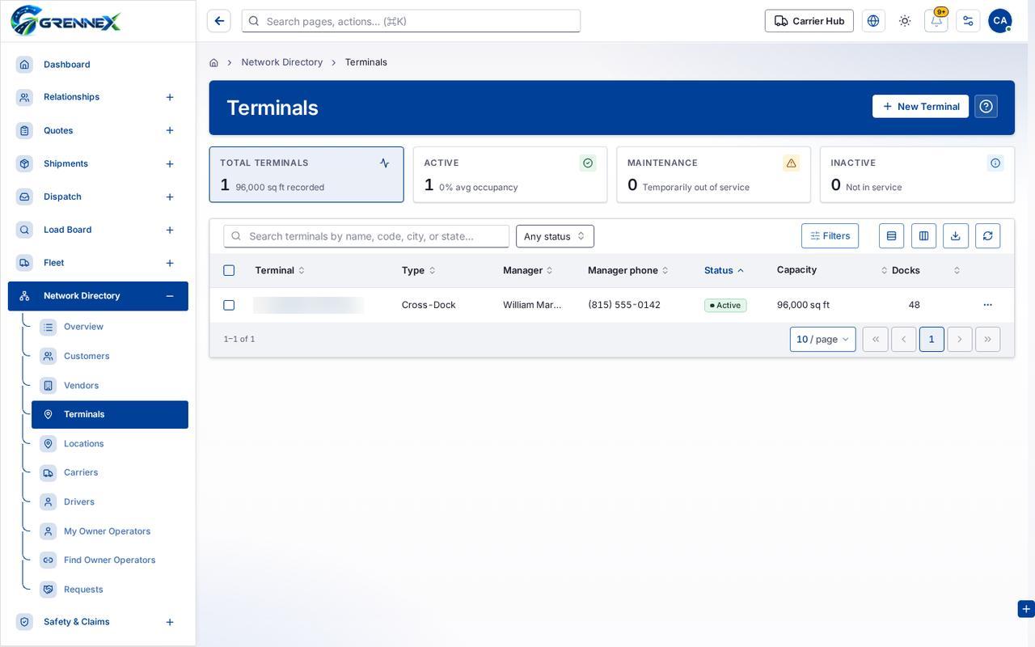This screenshot has width=1035, height=647.
Task: Click the Active card check icon
Action: coord(588,163)
